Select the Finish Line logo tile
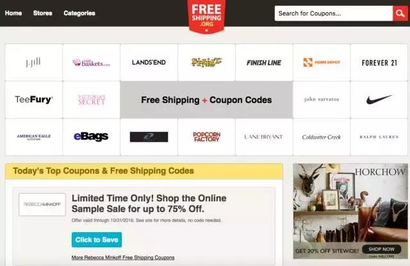The height and width of the screenshot is (266, 410). [x=264, y=63]
